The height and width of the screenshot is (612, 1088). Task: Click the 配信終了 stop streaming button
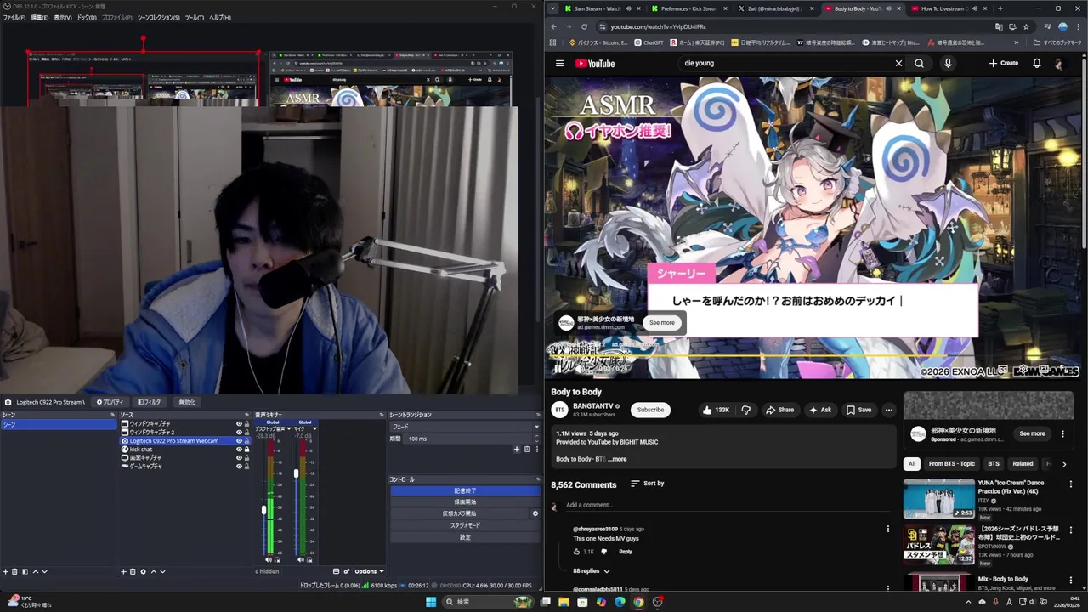[x=465, y=490]
